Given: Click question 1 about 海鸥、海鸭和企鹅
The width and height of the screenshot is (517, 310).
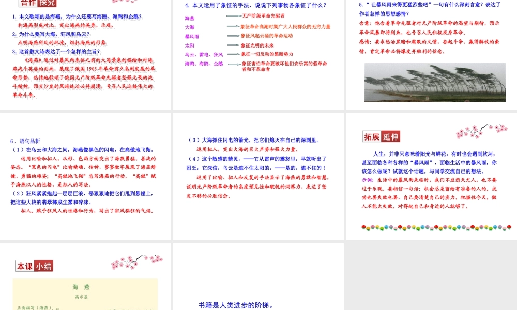Looking at the screenshot, I should 77,17.
